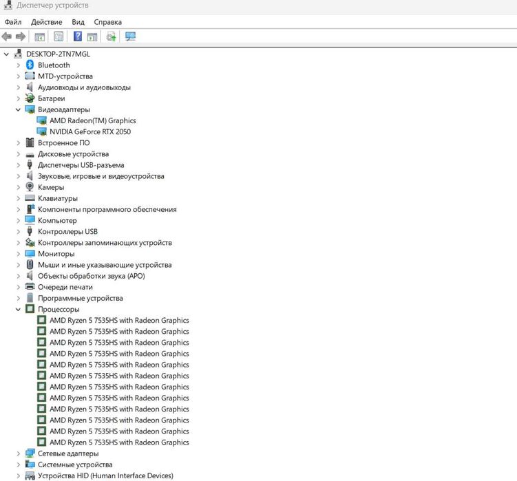The image size is (517, 481).
Task: Select the Сетевые адаптеры label
Action: click(68, 453)
